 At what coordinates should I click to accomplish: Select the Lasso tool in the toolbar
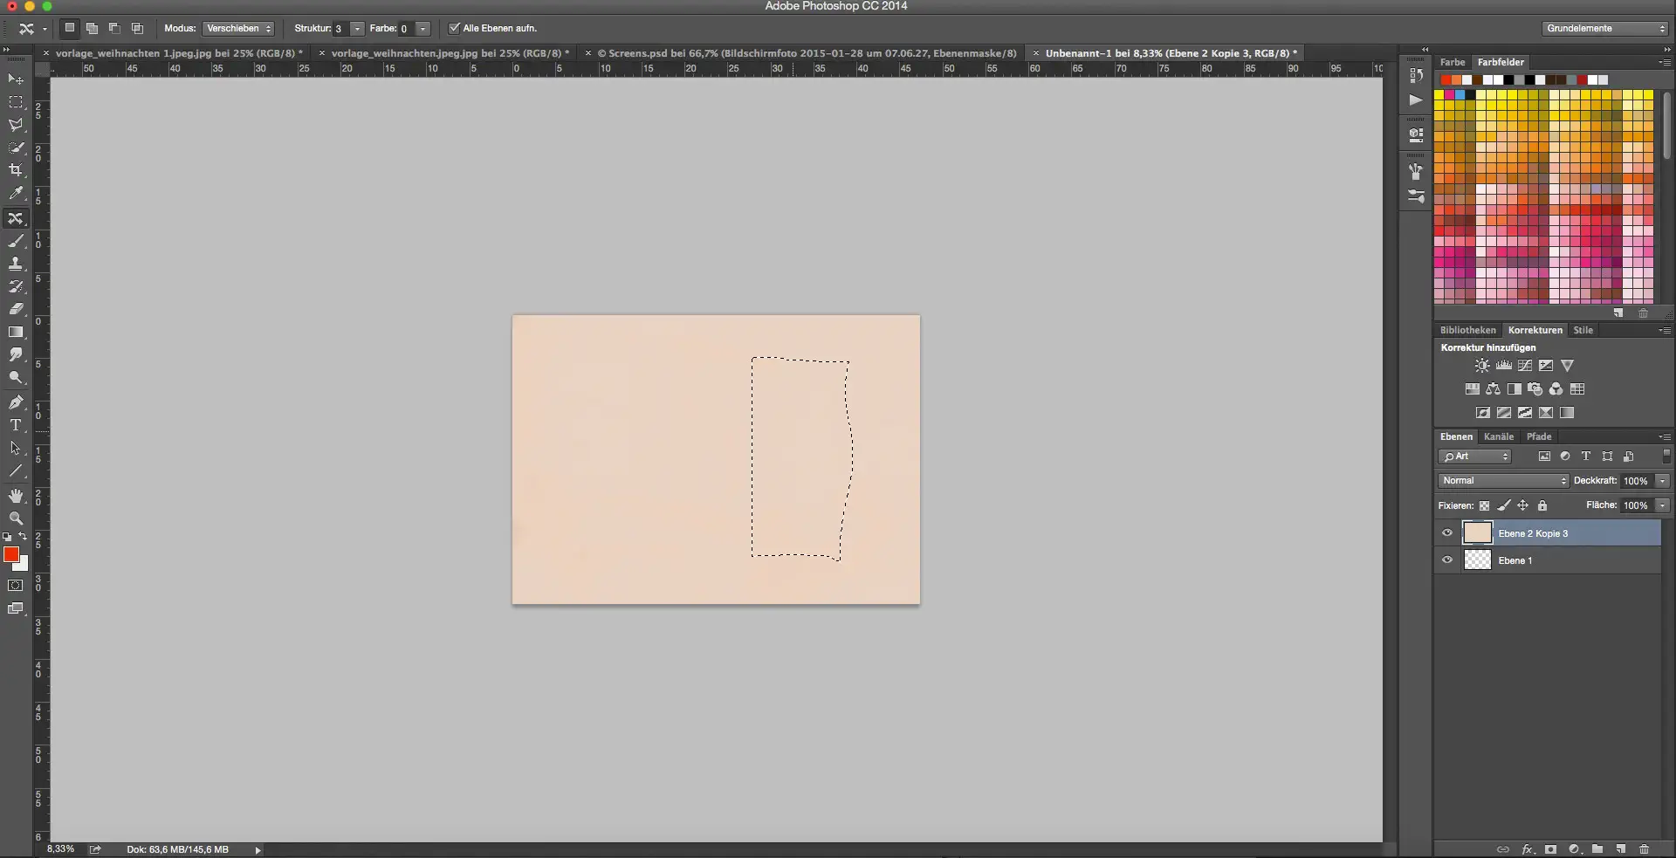(x=17, y=126)
